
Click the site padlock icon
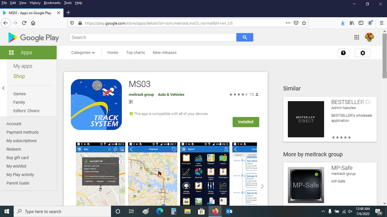point(80,23)
